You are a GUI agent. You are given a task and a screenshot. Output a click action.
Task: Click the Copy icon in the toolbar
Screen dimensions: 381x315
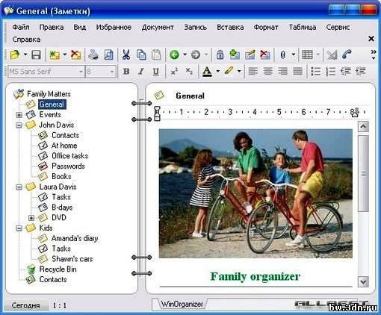(x=141, y=54)
